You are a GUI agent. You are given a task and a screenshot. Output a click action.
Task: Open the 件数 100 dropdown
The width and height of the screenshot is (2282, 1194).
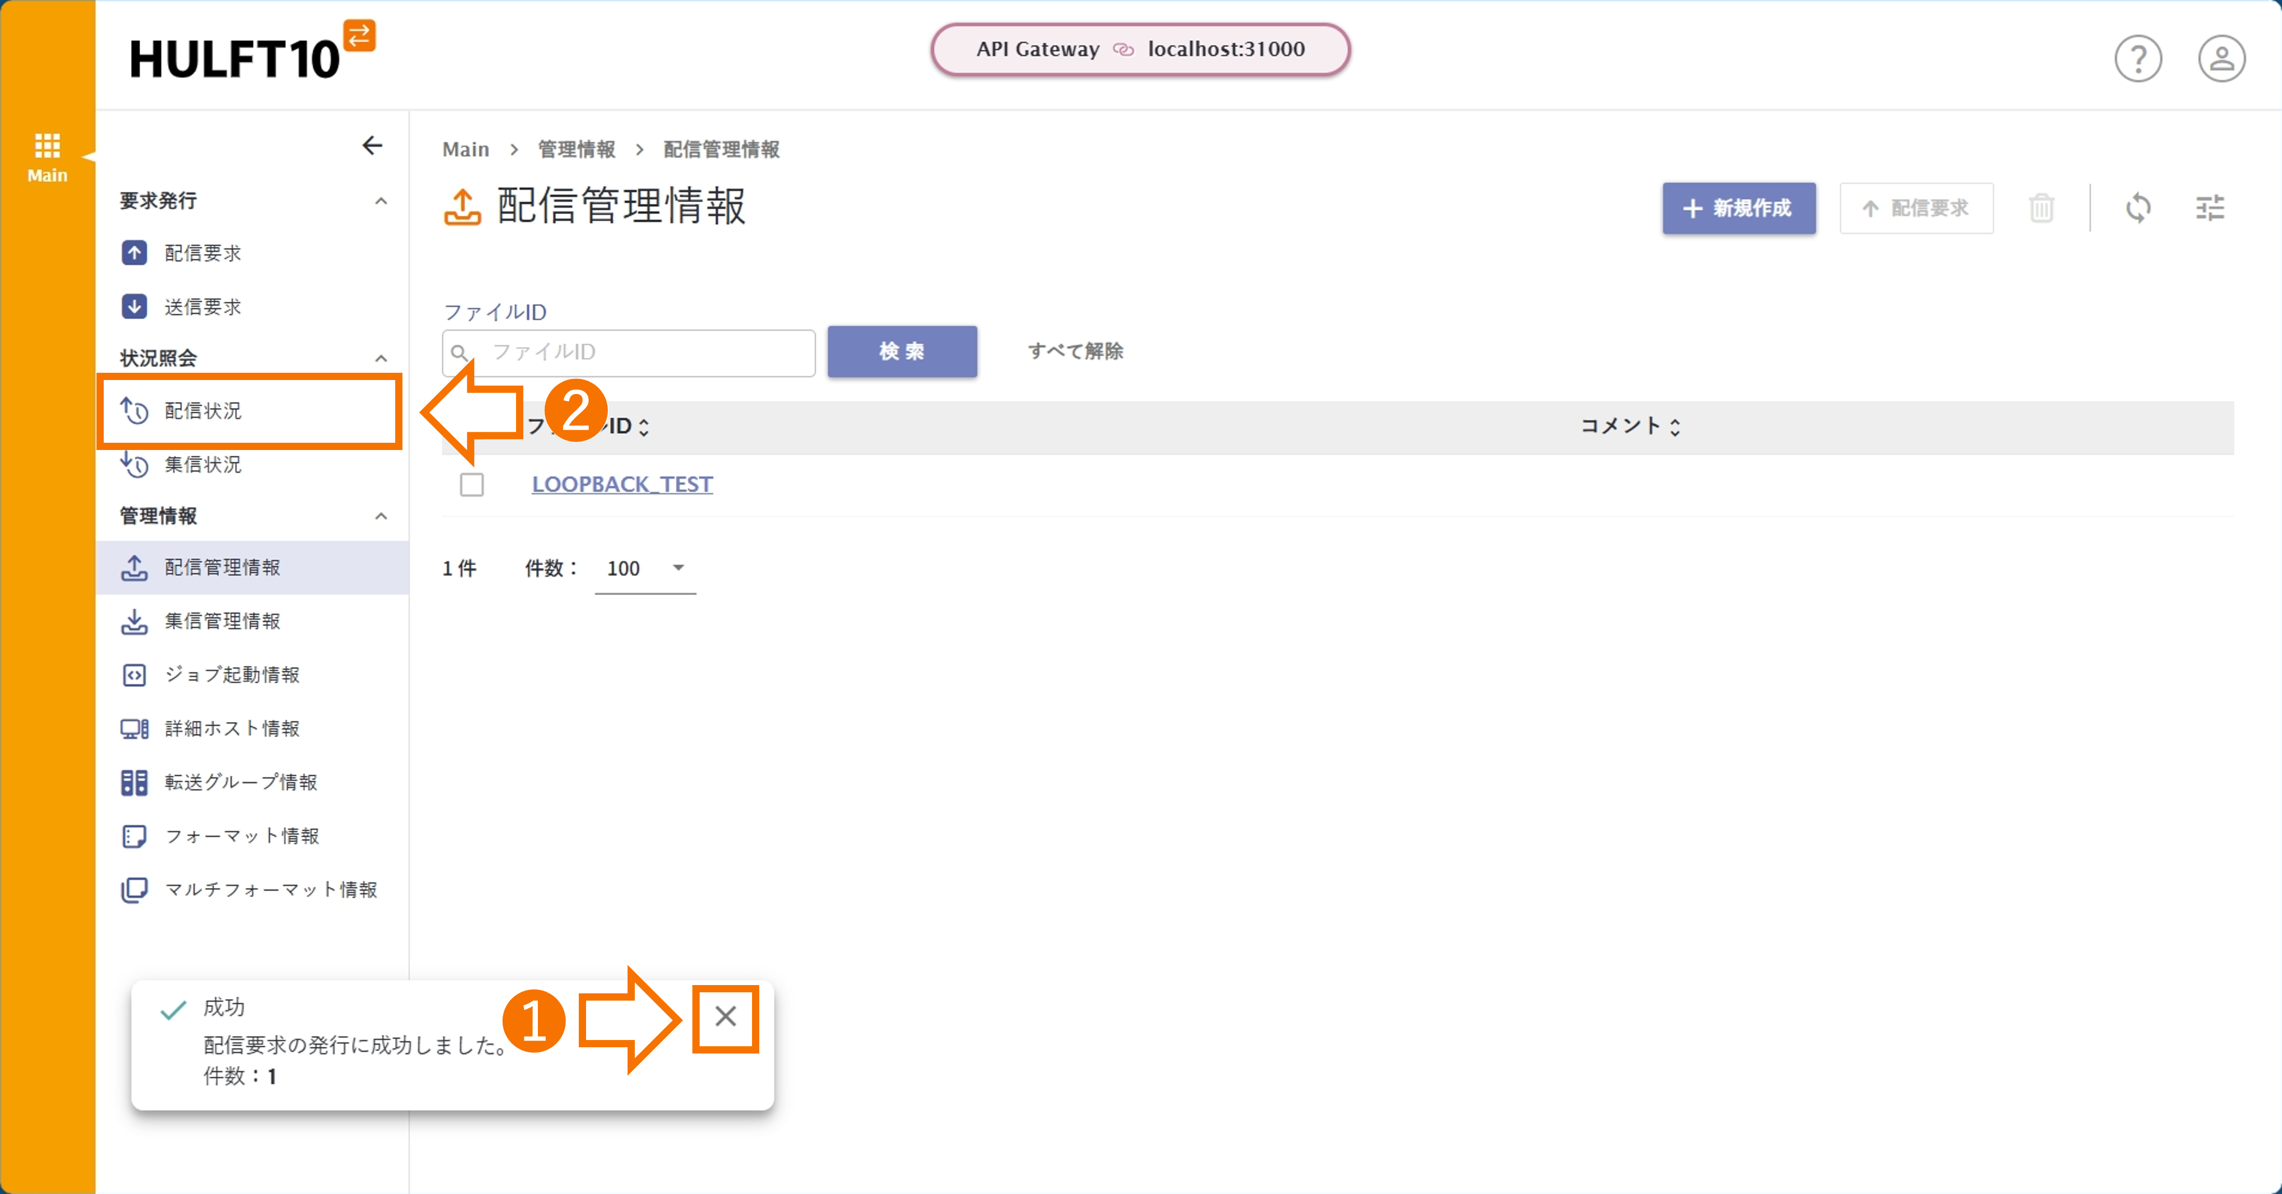tap(645, 569)
